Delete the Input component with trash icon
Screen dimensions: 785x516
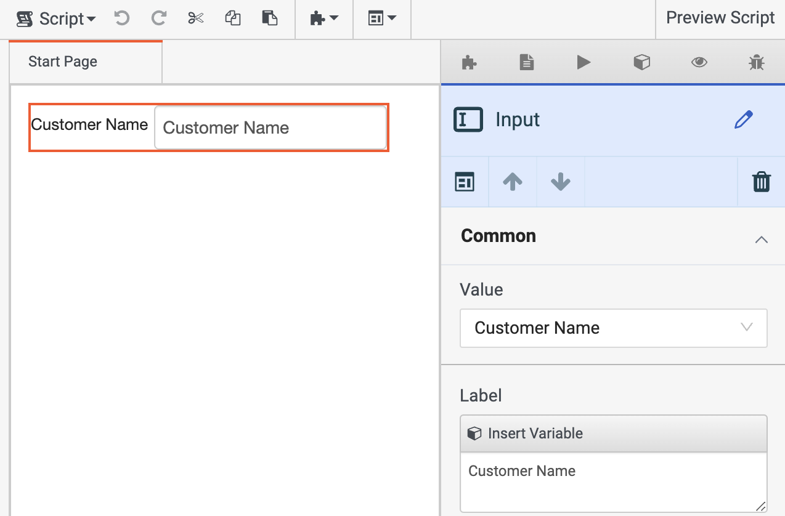762,182
